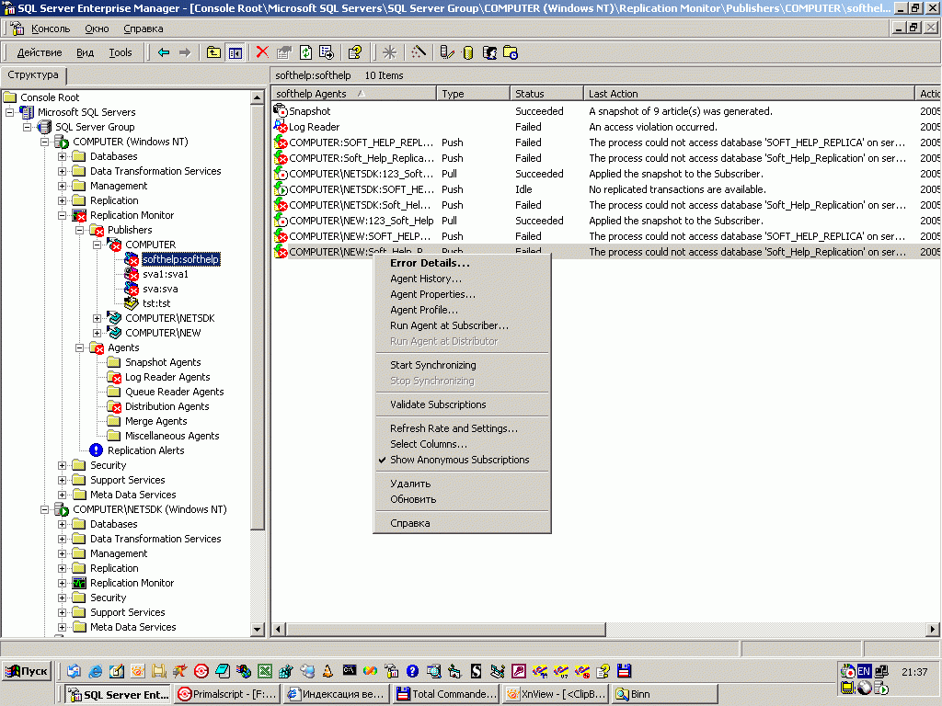
Task: Switch to Primalscript taskbar button
Action: [x=228, y=695]
